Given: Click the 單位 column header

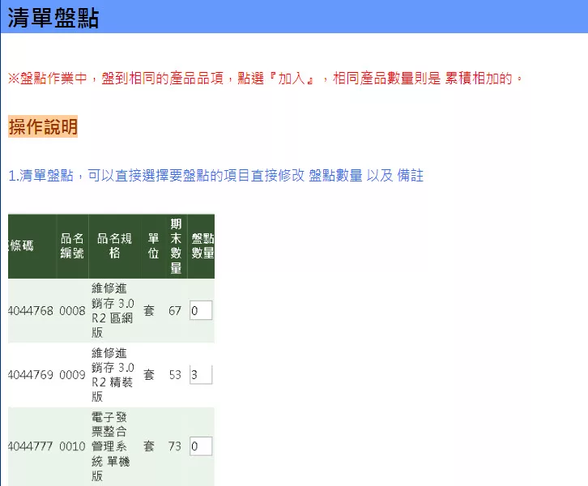Looking at the screenshot, I should point(152,246).
